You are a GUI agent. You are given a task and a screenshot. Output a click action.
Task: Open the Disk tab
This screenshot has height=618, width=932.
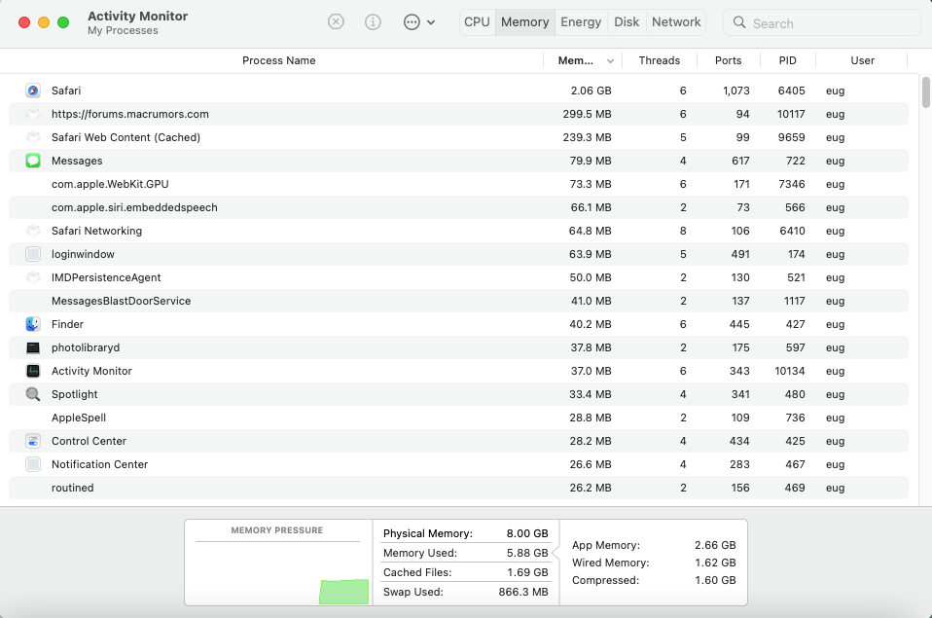[627, 21]
